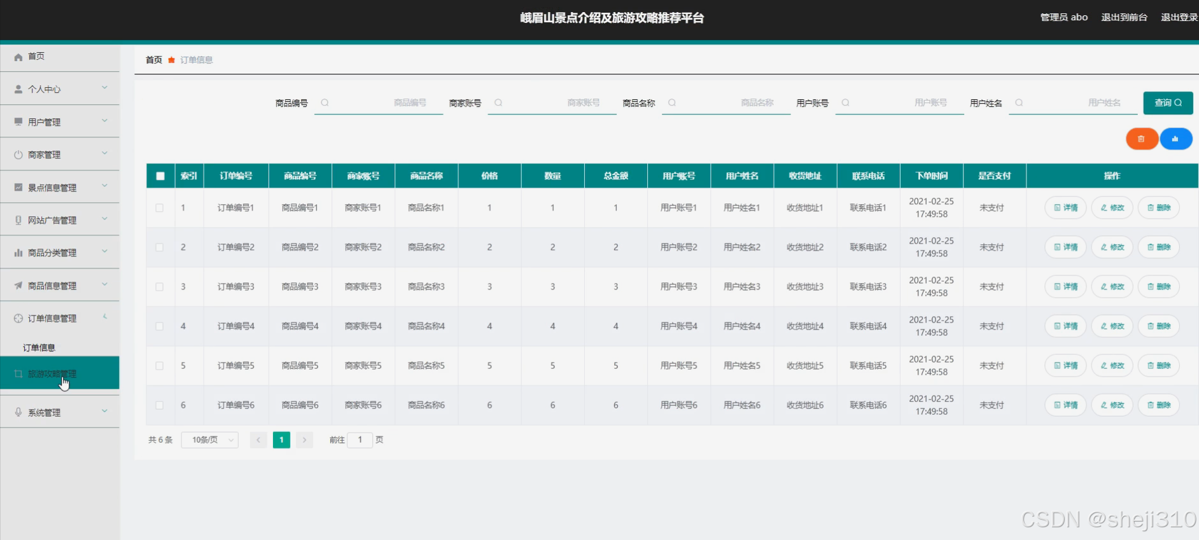Go to pagination page 1
Viewport: 1199px width, 540px height.
[281, 440]
